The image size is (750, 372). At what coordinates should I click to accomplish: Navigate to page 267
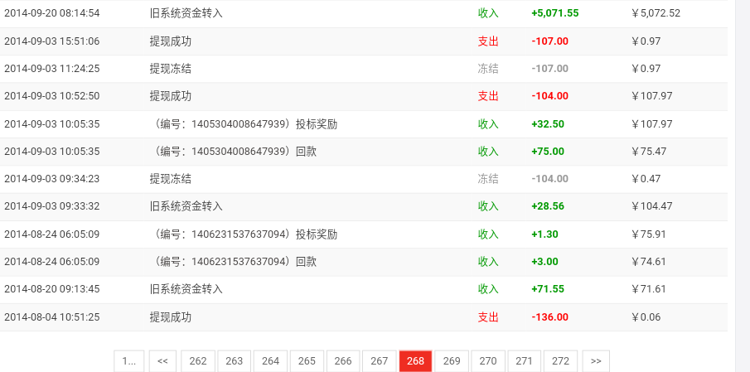coord(379,361)
